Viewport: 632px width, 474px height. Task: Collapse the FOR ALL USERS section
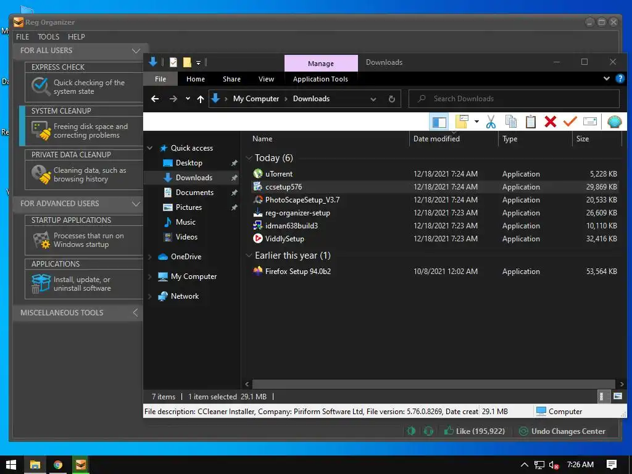136,51
